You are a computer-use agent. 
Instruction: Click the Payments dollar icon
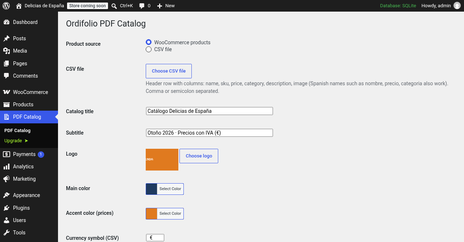coord(7,154)
